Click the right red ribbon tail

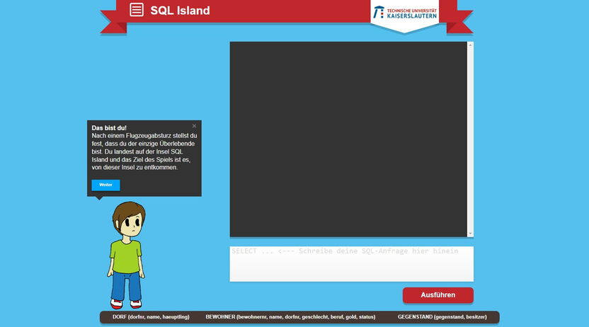pos(460,23)
